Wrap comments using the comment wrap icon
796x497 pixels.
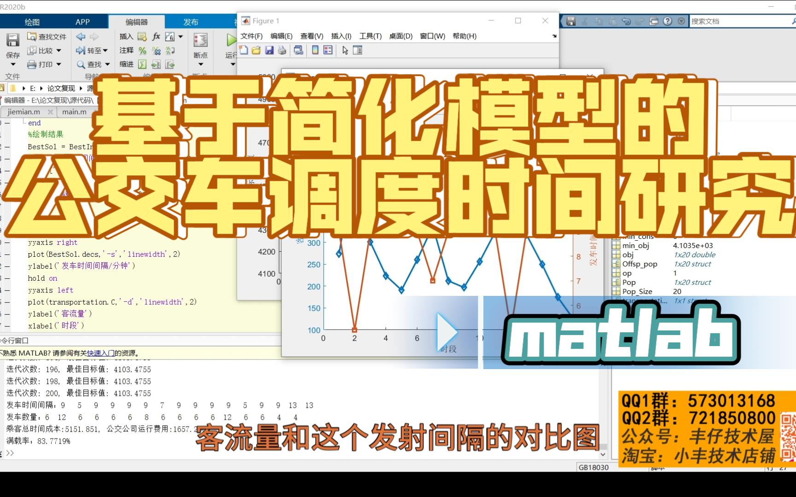[170, 51]
